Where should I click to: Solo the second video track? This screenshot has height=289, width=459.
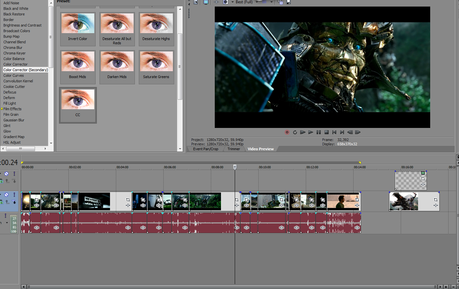[14, 195]
